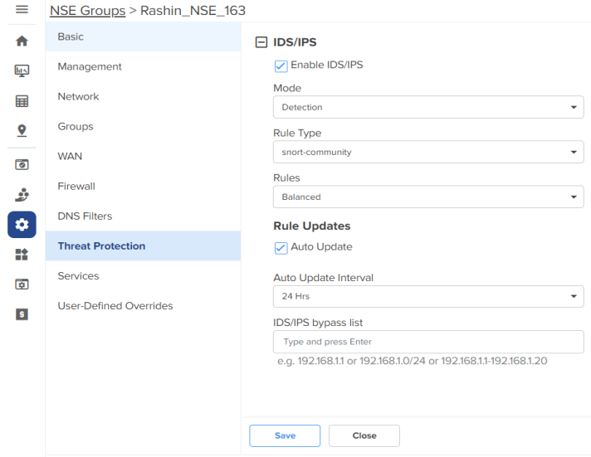This screenshot has width=591, height=457.
Task: Collapse the IDS/IPS section
Action: coord(261,41)
